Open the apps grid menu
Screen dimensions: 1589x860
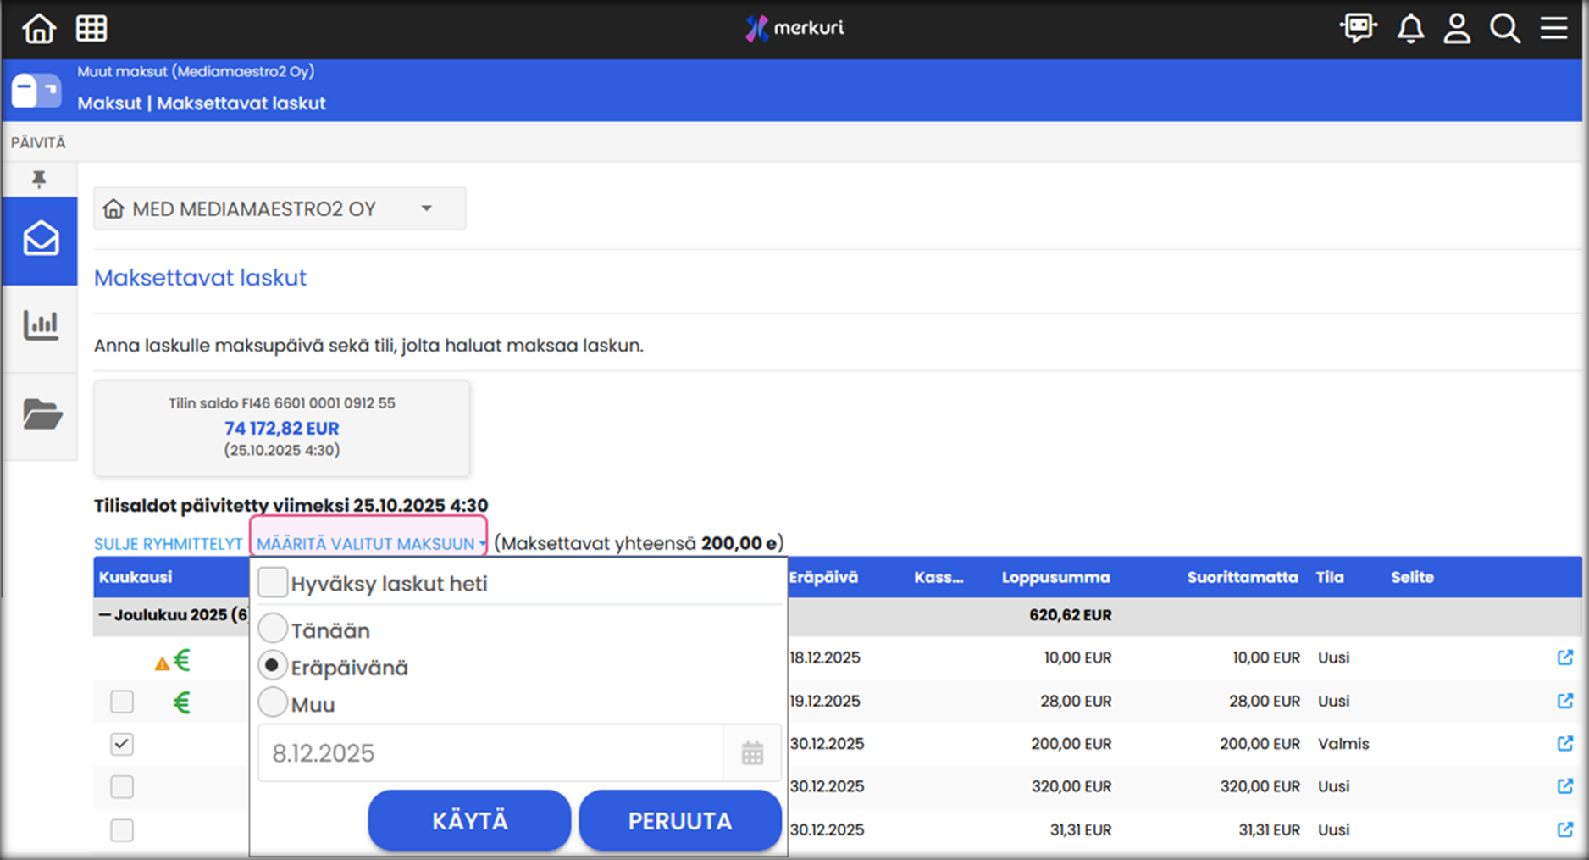(91, 28)
